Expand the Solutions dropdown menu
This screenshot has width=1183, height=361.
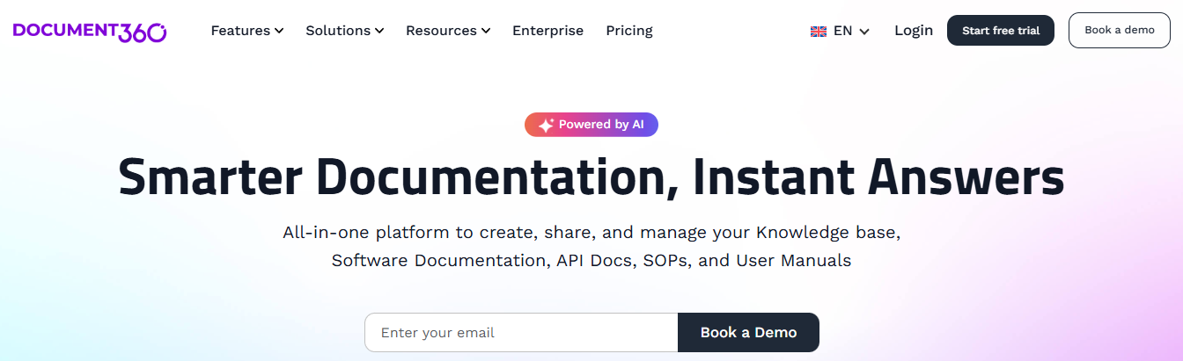(345, 31)
